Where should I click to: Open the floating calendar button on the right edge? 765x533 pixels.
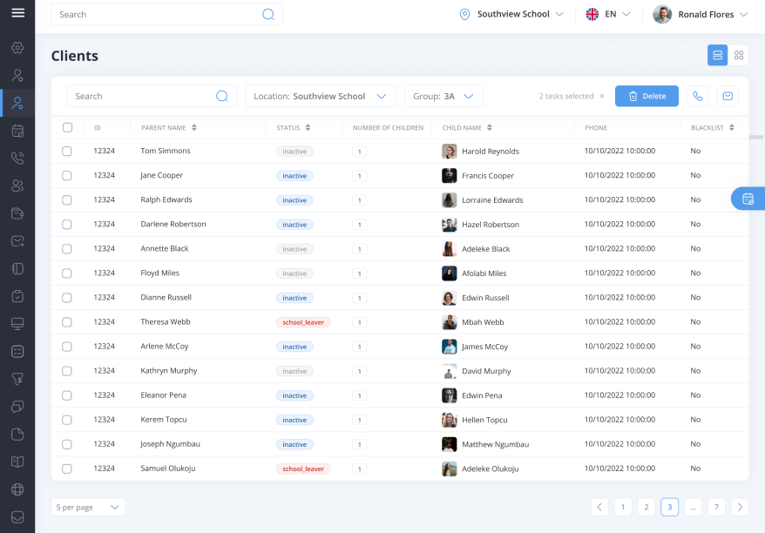(748, 199)
